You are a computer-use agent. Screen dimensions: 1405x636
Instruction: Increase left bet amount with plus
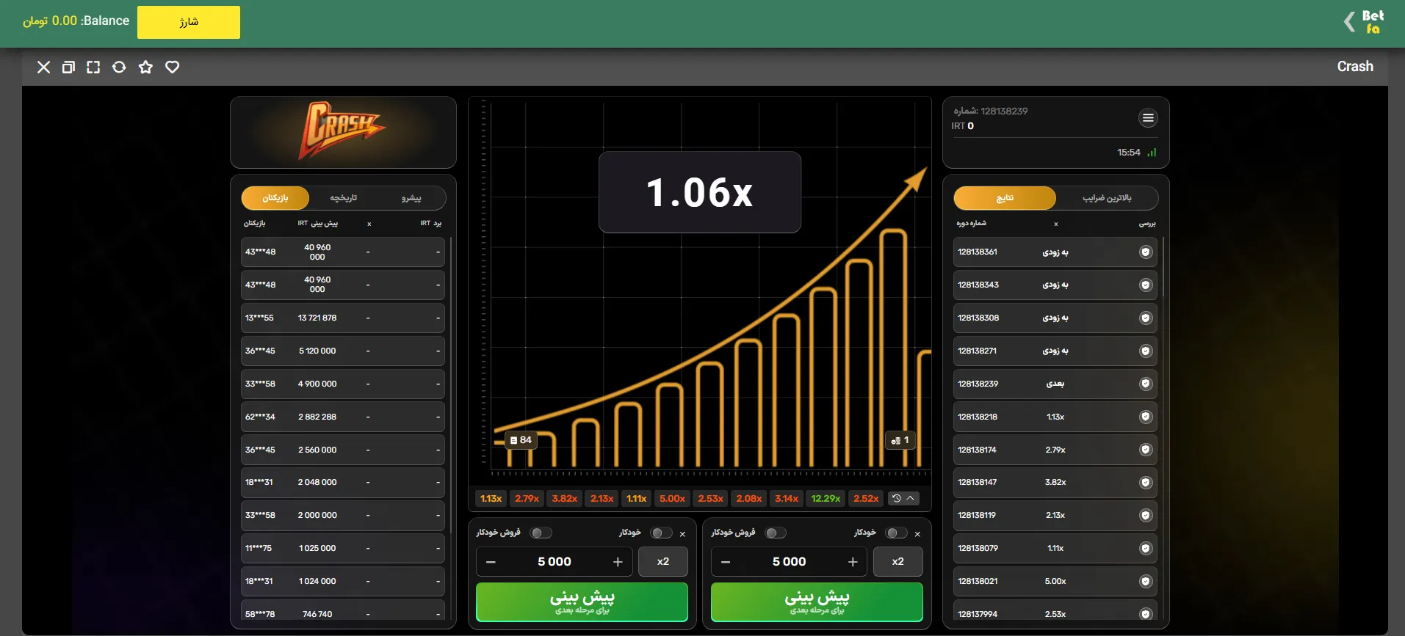coord(618,562)
